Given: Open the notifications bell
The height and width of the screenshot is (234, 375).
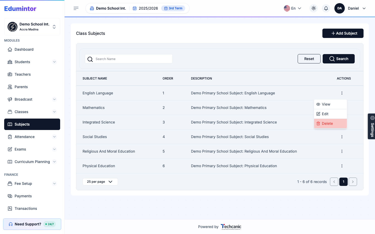Looking at the screenshot, I should (326, 8).
